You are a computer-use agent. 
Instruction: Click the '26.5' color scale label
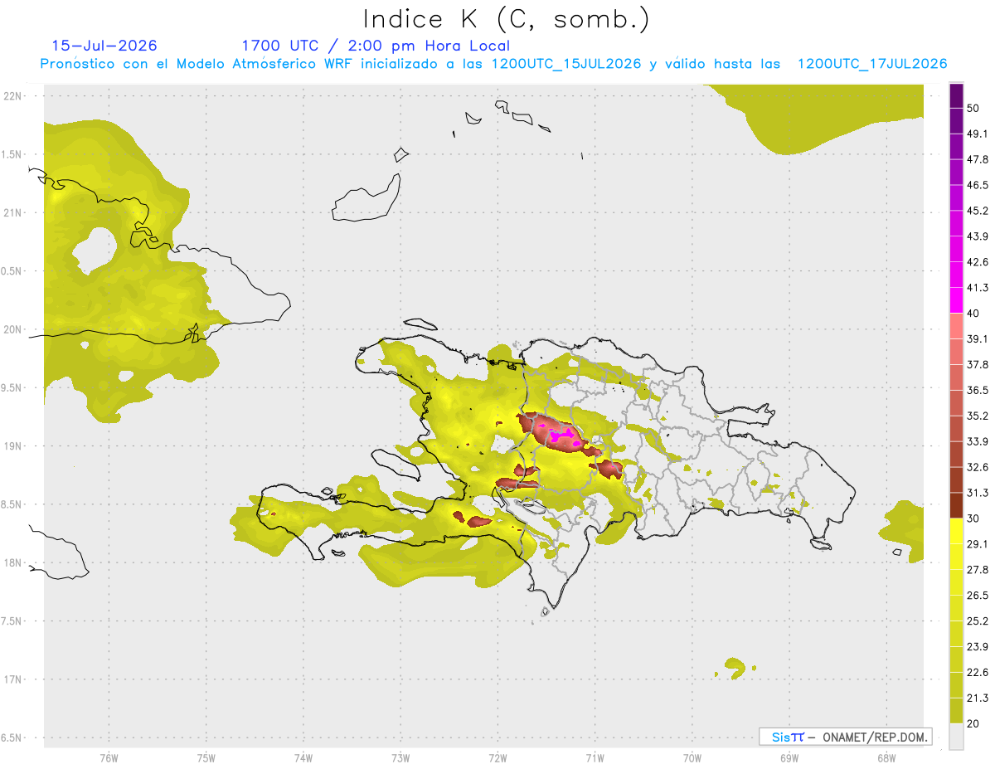(x=978, y=595)
